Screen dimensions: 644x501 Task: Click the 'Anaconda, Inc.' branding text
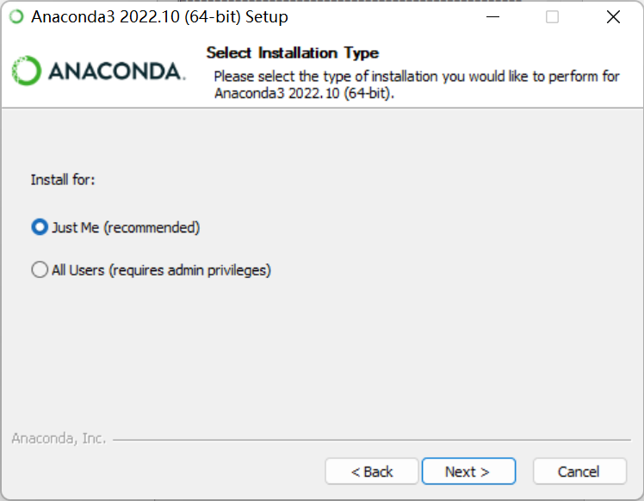[59, 438]
